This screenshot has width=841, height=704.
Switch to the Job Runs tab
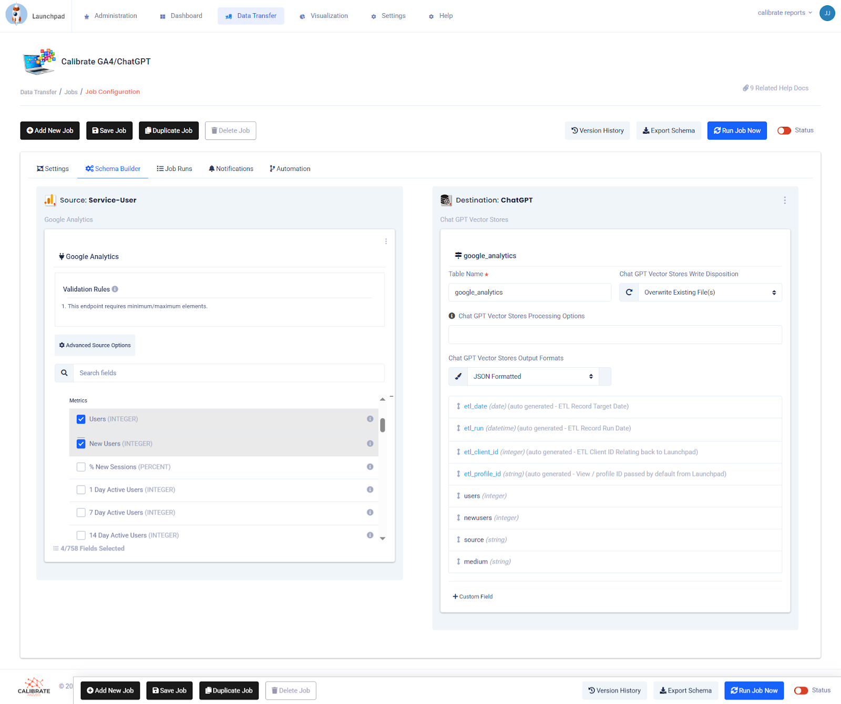[x=175, y=169]
